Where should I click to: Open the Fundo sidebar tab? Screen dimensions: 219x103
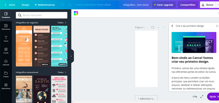point(6,51)
